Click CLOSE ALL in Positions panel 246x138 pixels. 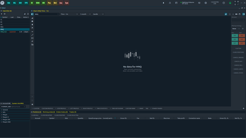(x=35, y=115)
